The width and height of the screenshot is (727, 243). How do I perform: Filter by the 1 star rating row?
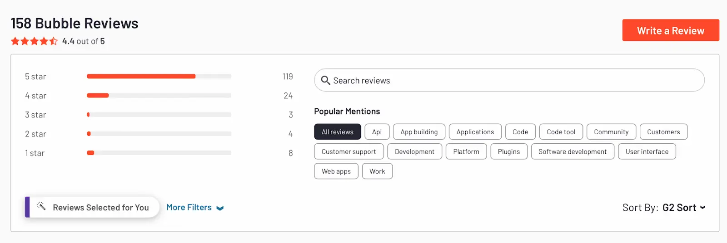tap(159, 153)
